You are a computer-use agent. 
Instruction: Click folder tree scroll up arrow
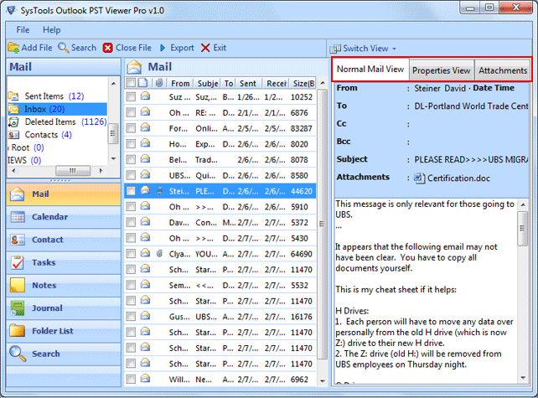(114, 84)
